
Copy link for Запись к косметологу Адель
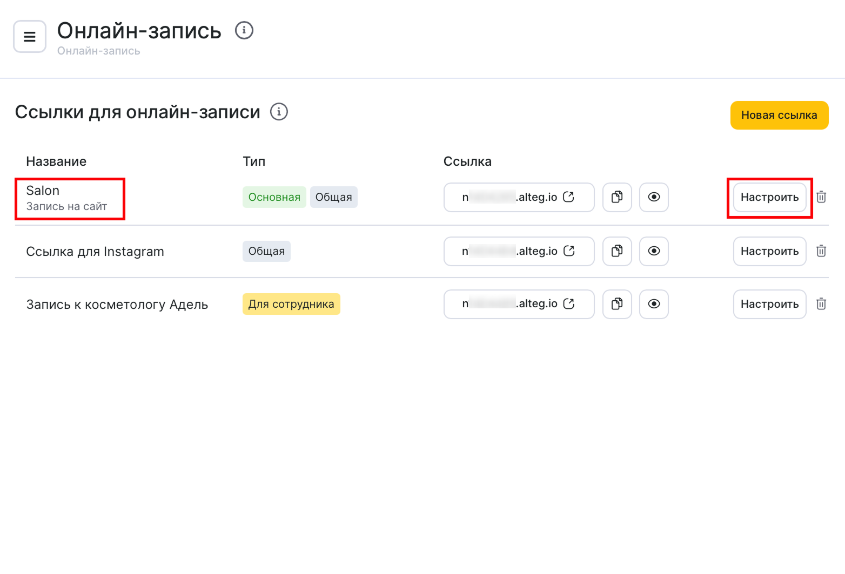coord(617,304)
